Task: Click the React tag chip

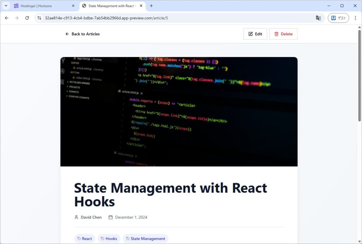Action: coord(84,239)
